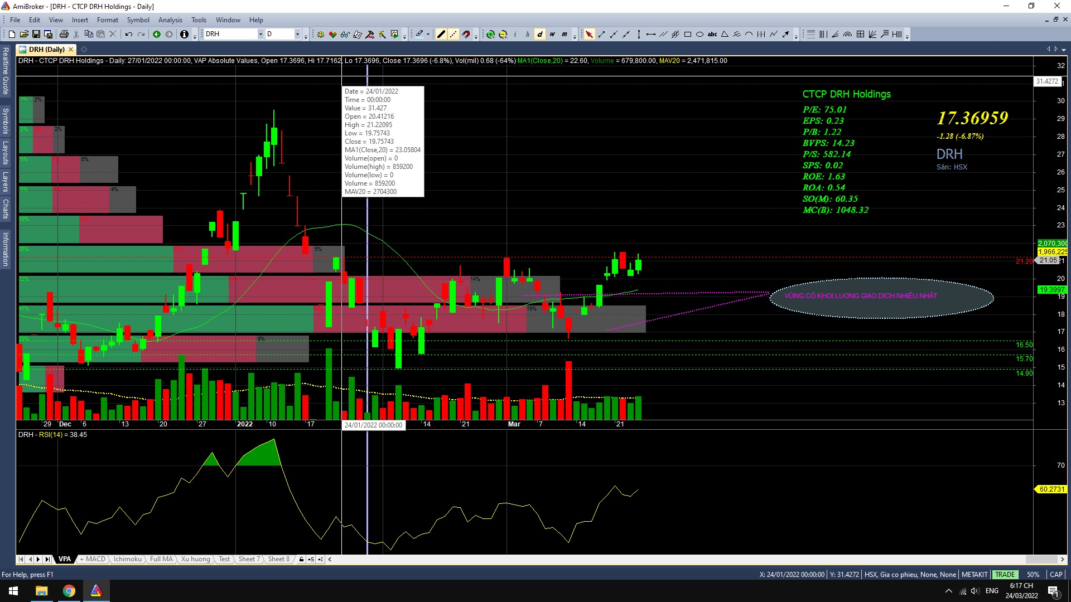The height and width of the screenshot is (602, 1071).
Task: Click the Windows Start button
Action: point(13,591)
